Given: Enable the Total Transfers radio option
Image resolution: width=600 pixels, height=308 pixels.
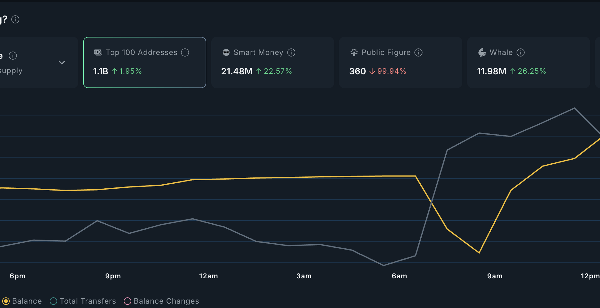Looking at the screenshot, I should [x=53, y=301].
